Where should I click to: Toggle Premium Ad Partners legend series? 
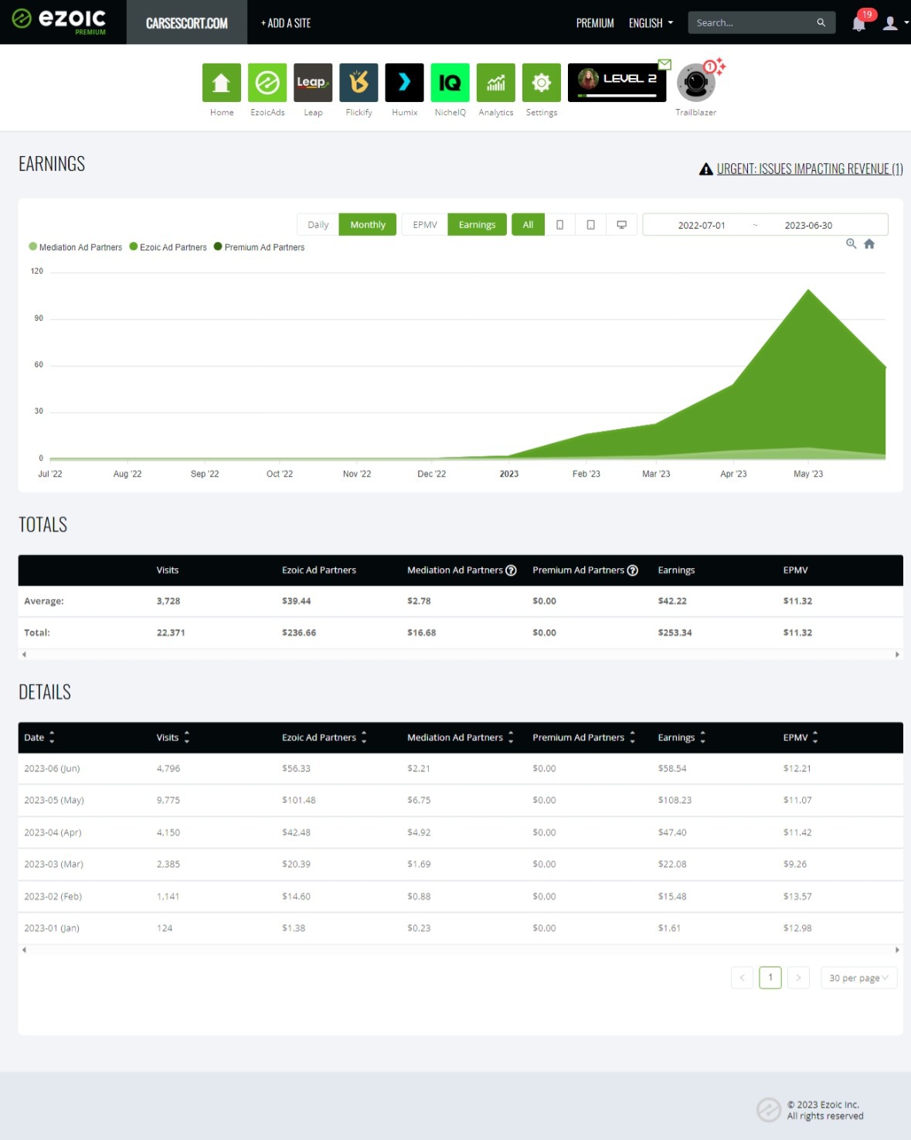[260, 247]
